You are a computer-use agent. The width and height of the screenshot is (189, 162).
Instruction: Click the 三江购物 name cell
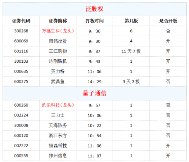click(58, 51)
